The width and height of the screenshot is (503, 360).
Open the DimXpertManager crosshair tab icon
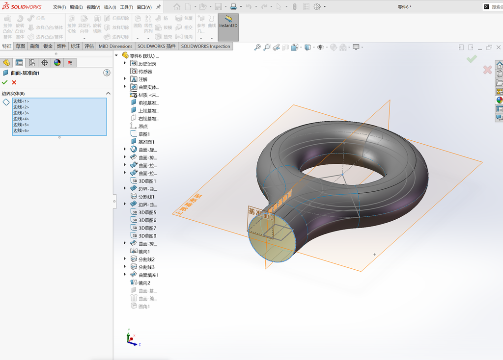point(45,63)
